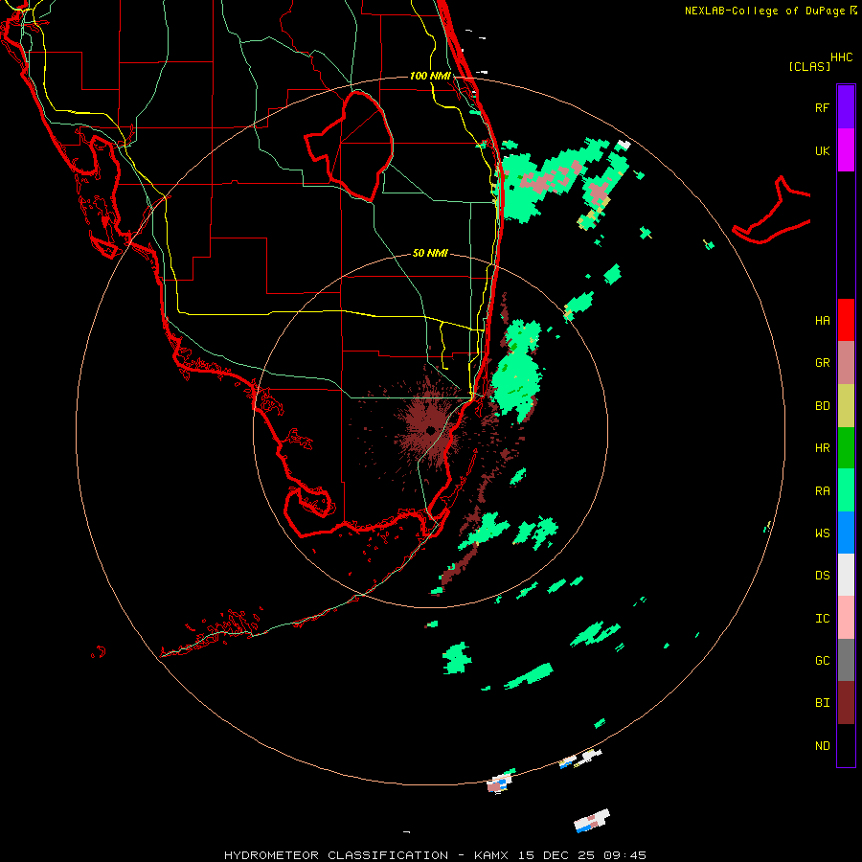
Task: Click the "NEXLAB-College of DuPage" credit text
Action: tap(764, 11)
